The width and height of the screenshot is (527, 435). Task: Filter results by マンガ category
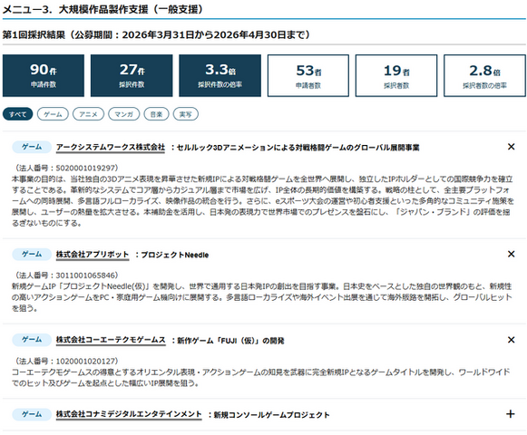pyautogui.click(x=124, y=114)
